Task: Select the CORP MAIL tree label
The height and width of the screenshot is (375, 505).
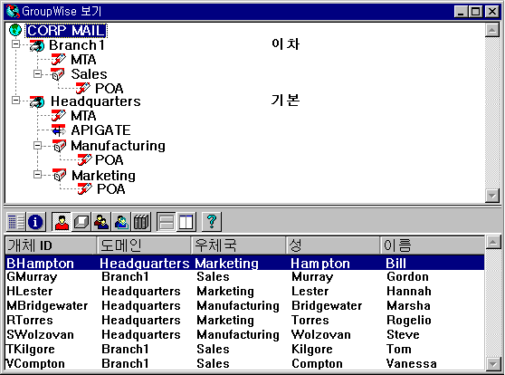Action: pos(66,31)
